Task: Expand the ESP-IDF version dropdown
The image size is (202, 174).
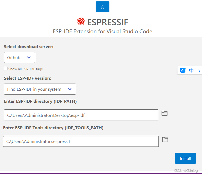Action: click(40, 89)
